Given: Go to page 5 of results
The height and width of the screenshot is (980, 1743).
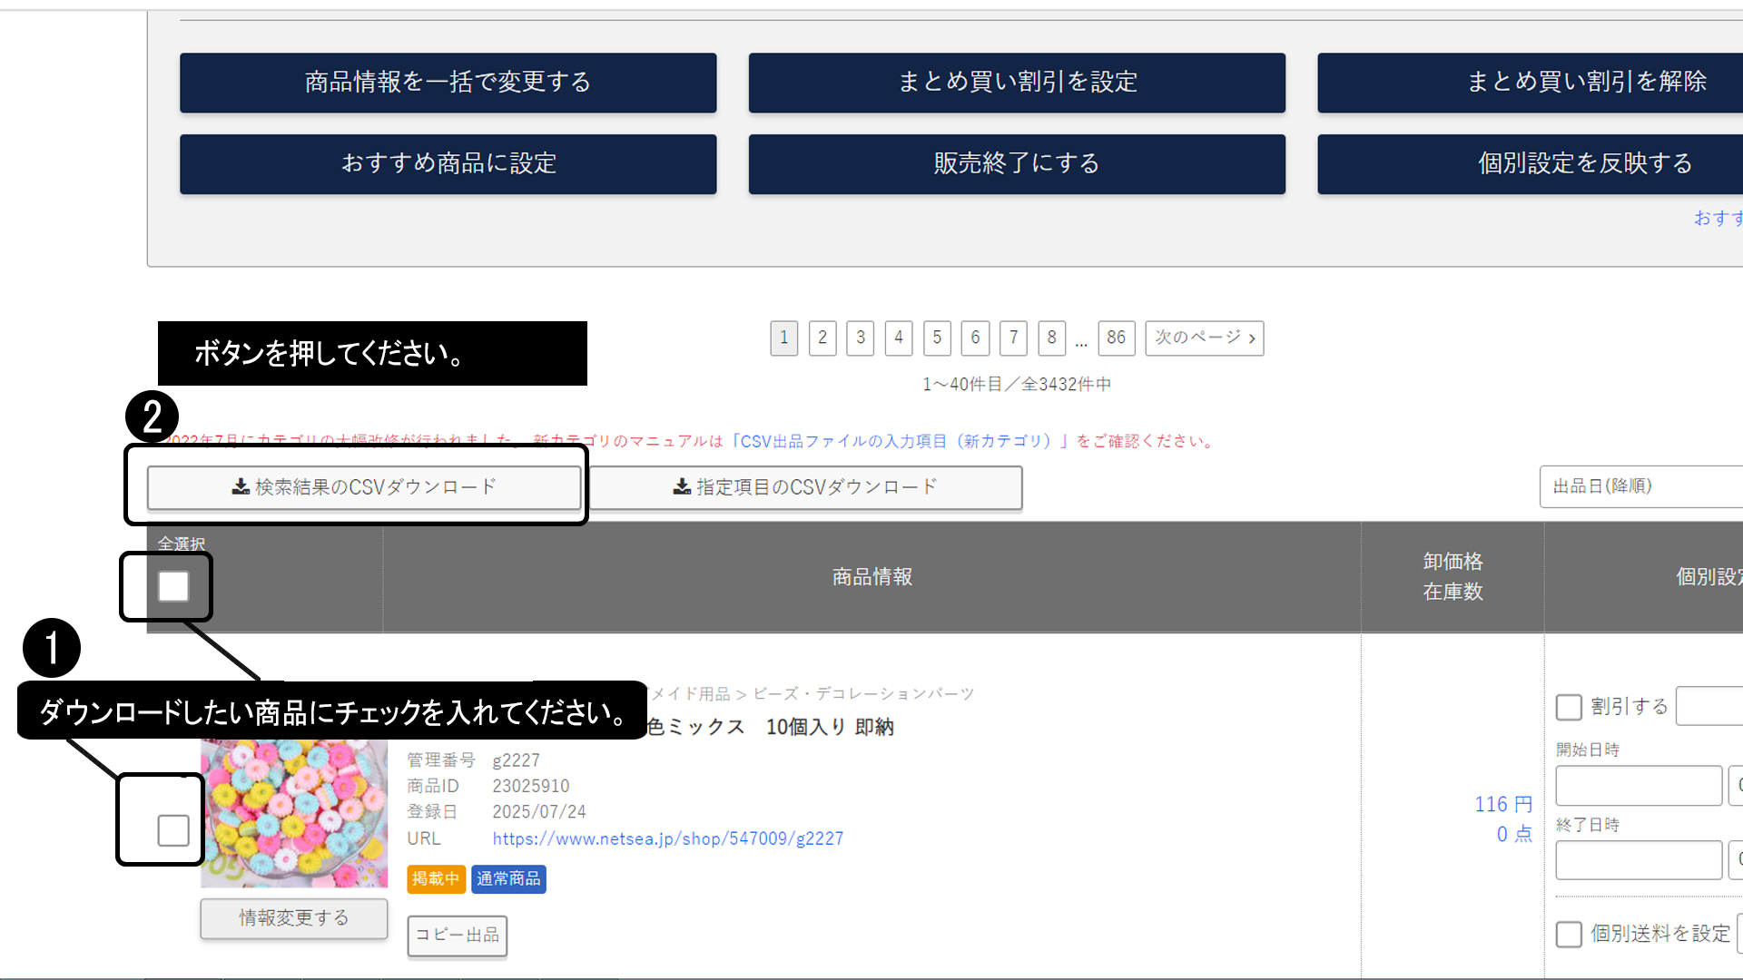Looking at the screenshot, I should click(x=937, y=338).
